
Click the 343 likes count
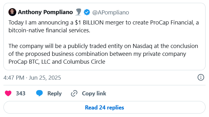(x=21, y=93)
